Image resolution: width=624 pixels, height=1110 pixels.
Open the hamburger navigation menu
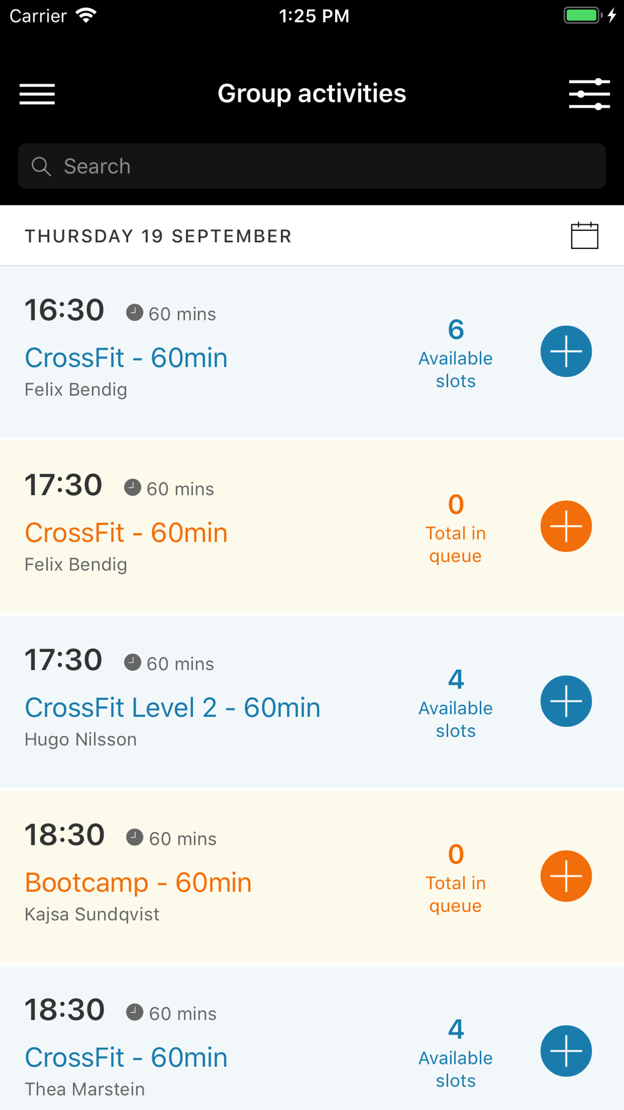tap(37, 94)
